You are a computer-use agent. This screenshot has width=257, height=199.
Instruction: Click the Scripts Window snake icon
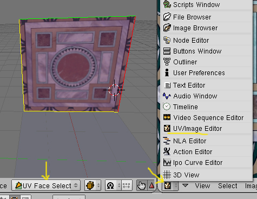pyautogui.click(x=167, y=4)
